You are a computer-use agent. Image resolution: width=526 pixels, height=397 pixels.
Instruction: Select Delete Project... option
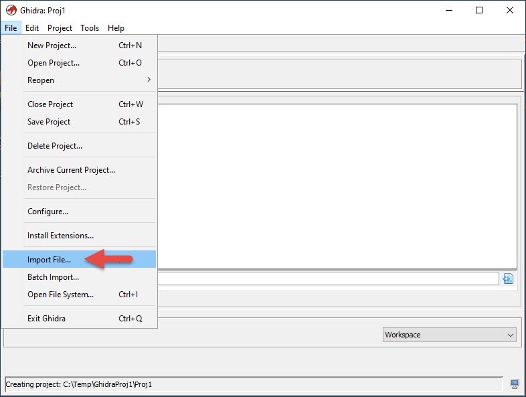tap(55, 146)
